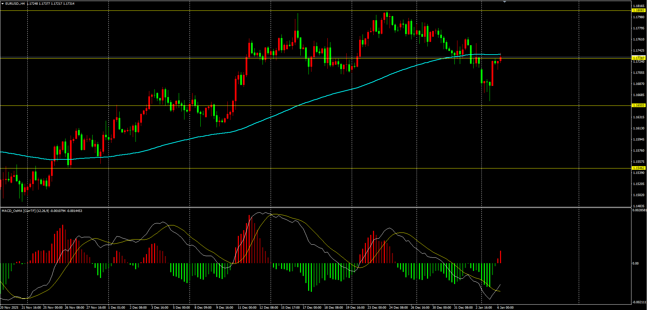Click the chart shift triangle marker at top
The height and width of the screenshot is (310, 647).
504,2
